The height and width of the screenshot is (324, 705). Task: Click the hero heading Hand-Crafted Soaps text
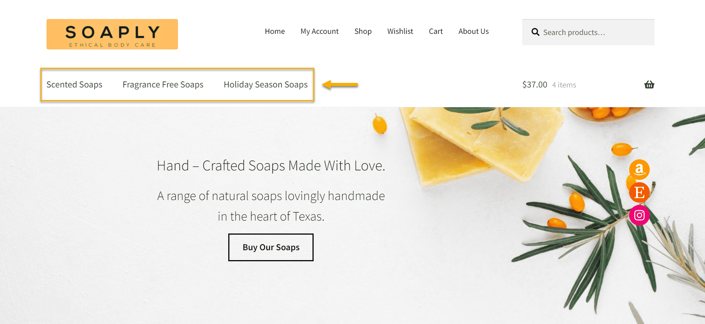[x=271, y=166]
